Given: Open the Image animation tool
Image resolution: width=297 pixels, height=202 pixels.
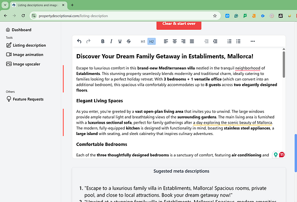Looking at the screenshot, I should (x=25, y=55).
